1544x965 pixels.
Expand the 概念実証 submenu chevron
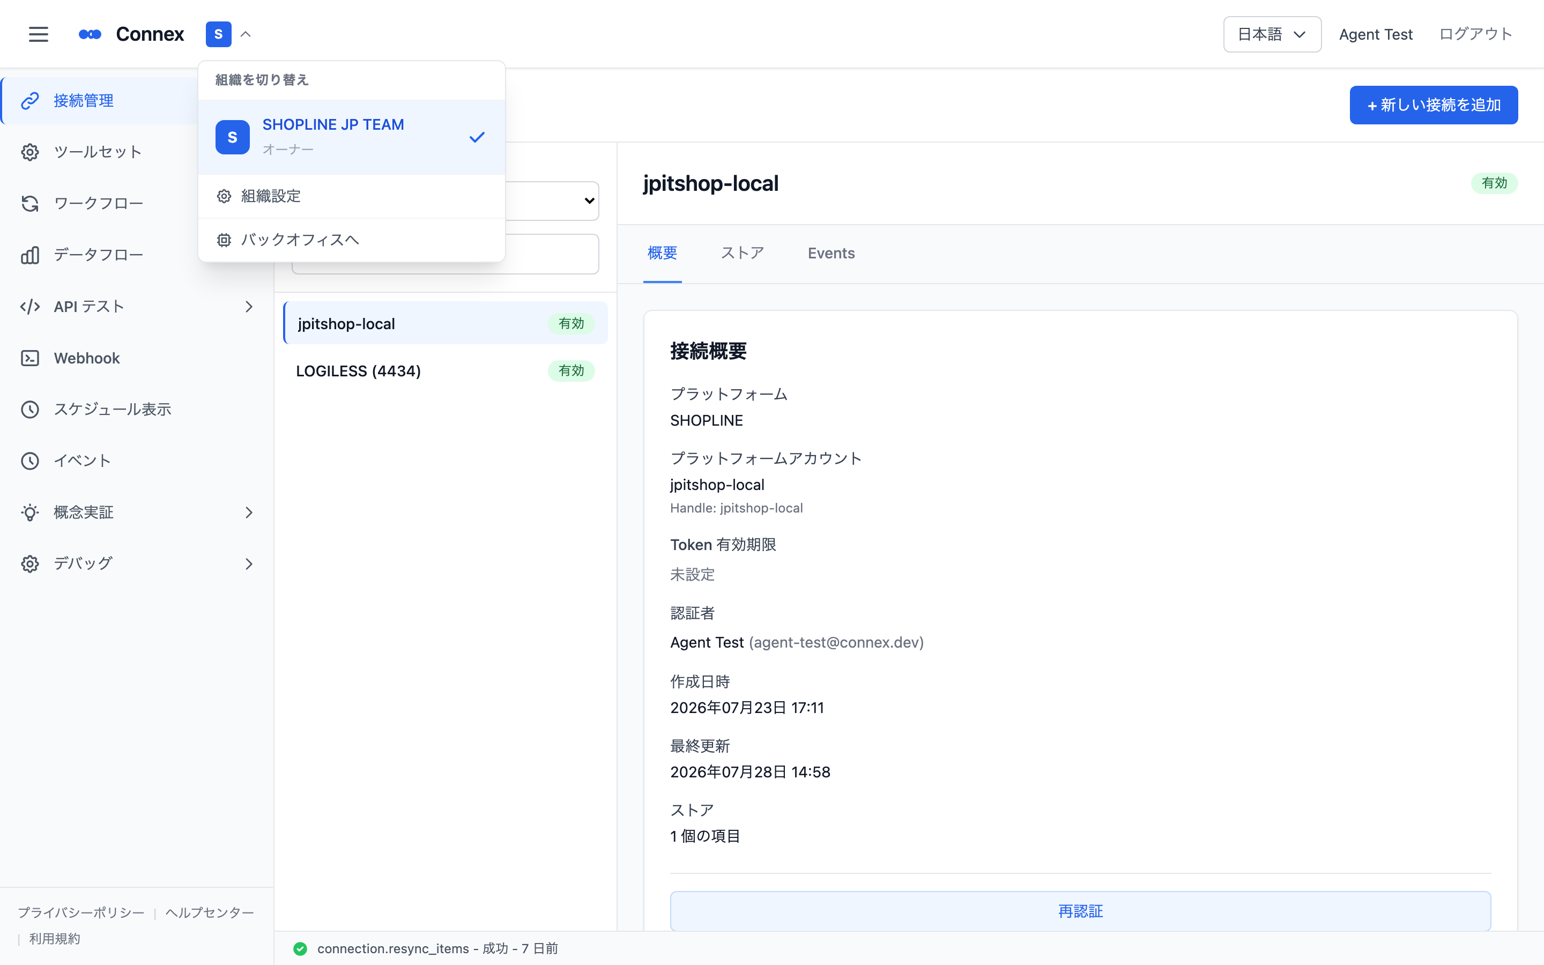click(249, 513)
